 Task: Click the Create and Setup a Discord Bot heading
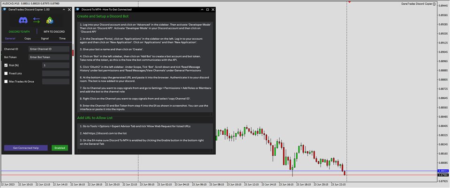coord(102,16)
